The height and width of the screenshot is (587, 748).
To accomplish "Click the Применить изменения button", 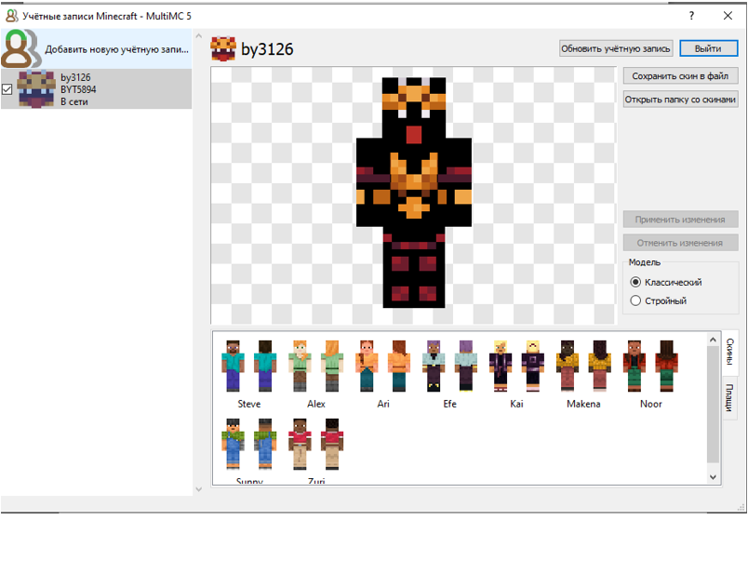I will coord(680,220).
